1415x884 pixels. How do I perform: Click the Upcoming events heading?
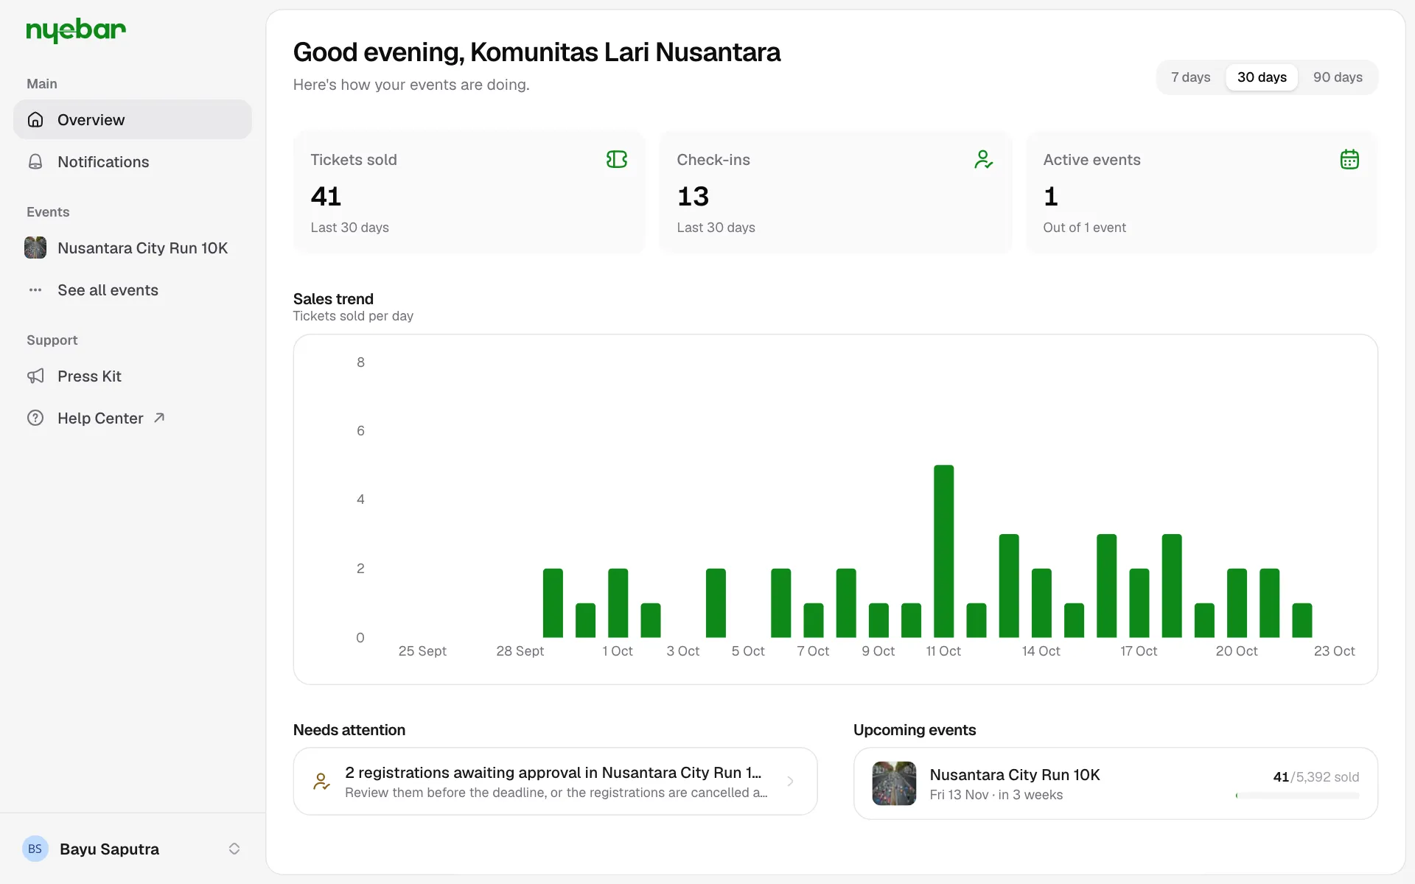coord(915,730)
